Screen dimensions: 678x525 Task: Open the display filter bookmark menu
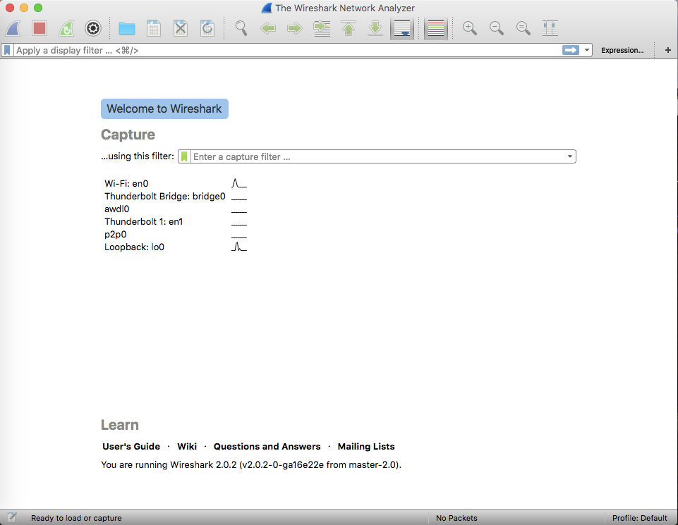click(7, 51)
